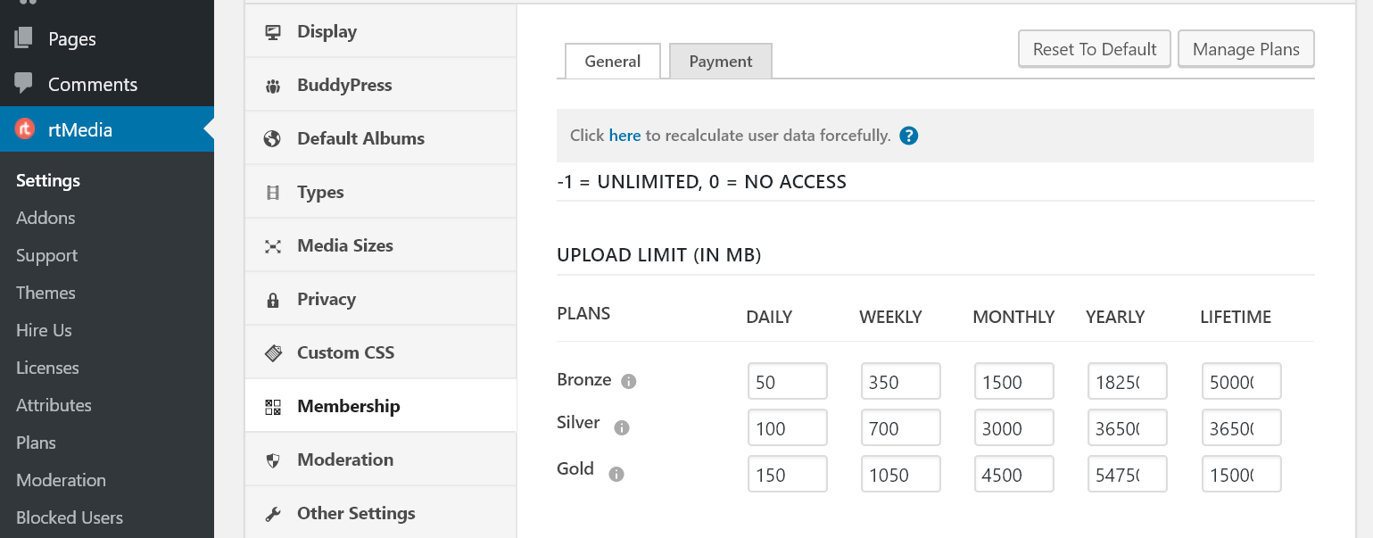Click the Types settings icon

point(272,191)
